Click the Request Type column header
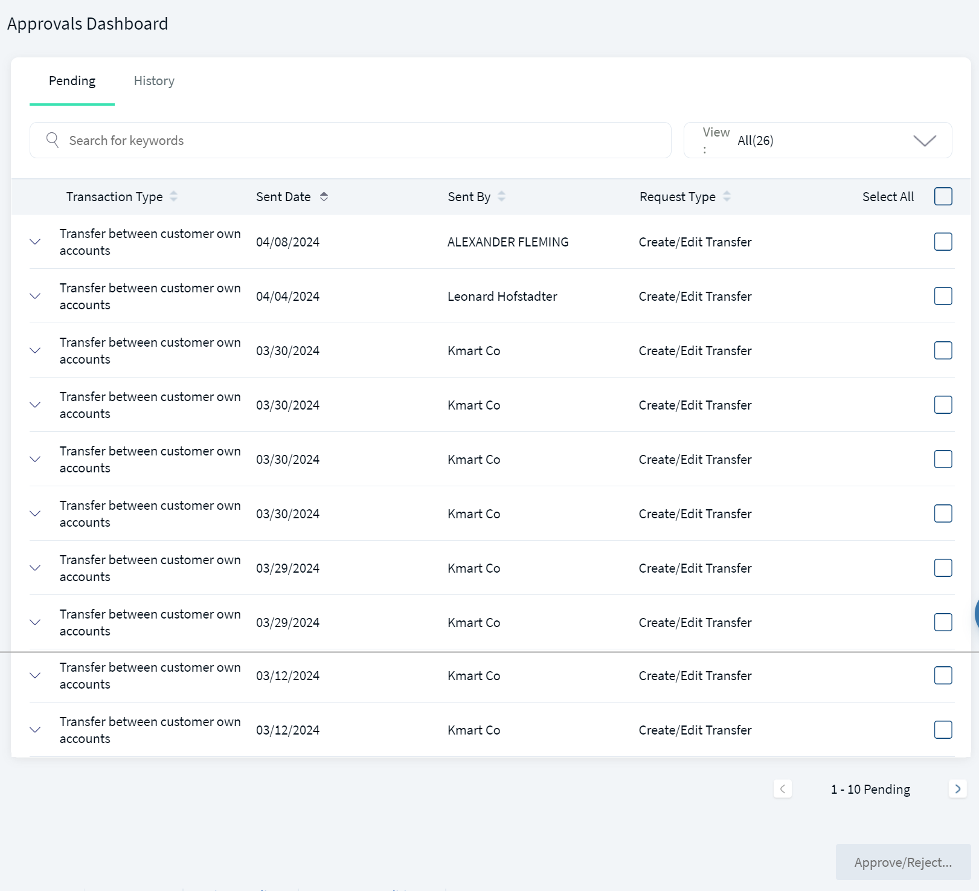 [x=678, y=197]
